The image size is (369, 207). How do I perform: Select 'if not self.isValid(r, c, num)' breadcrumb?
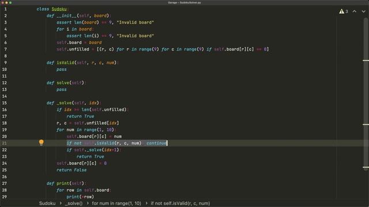[180, 203]
